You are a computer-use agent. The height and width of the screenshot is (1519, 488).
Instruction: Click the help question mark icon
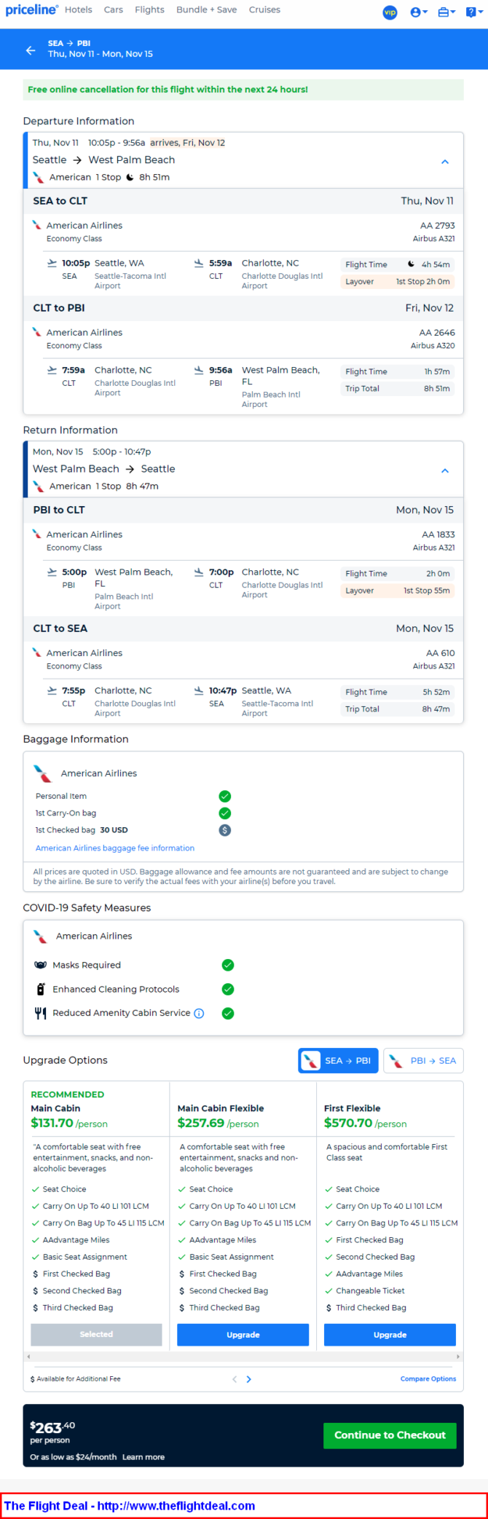tap(473, 12)
